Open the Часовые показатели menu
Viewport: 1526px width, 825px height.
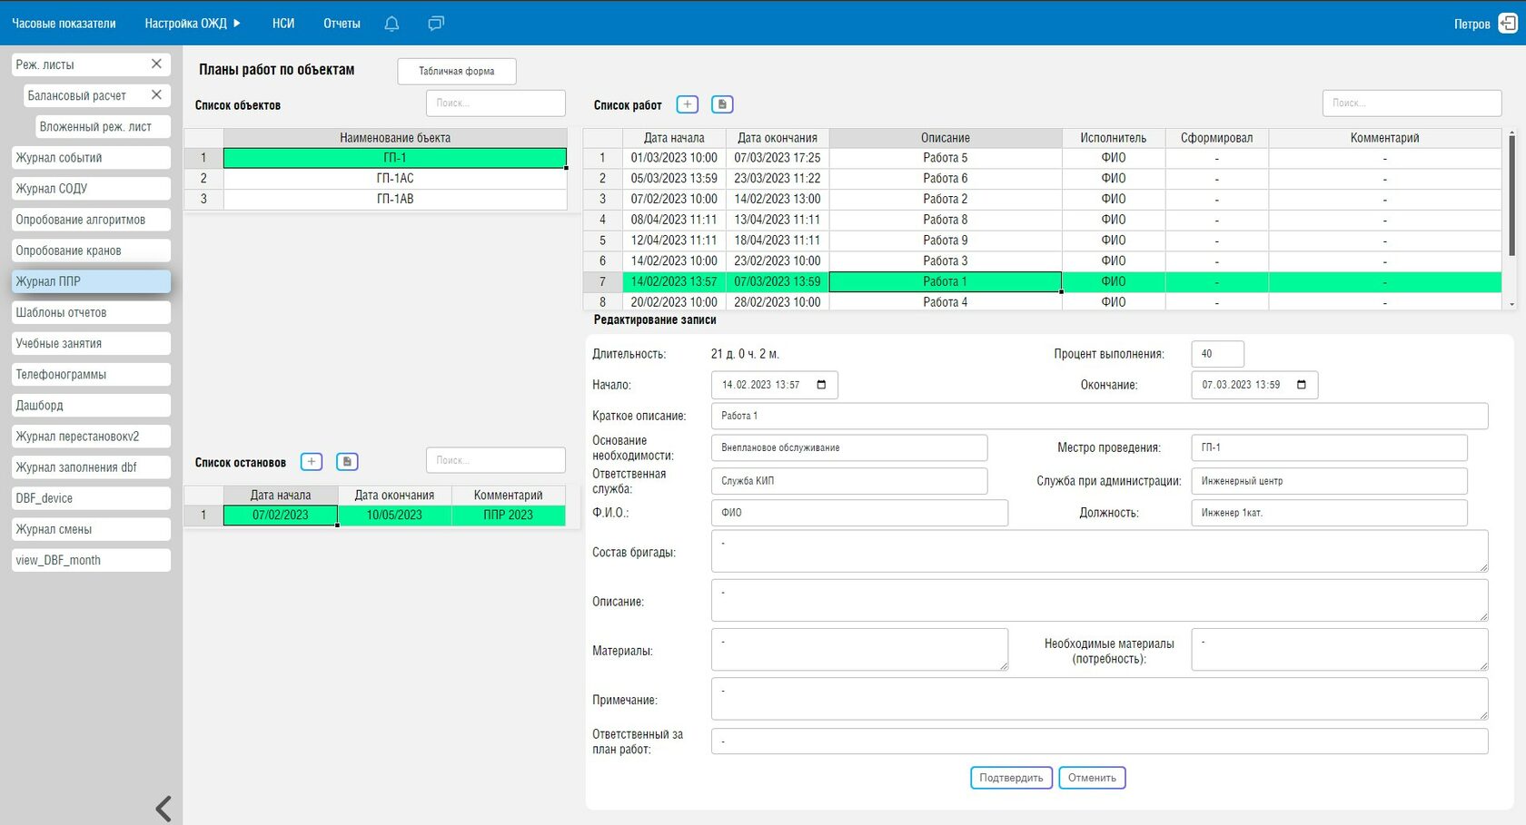[64, 24]
